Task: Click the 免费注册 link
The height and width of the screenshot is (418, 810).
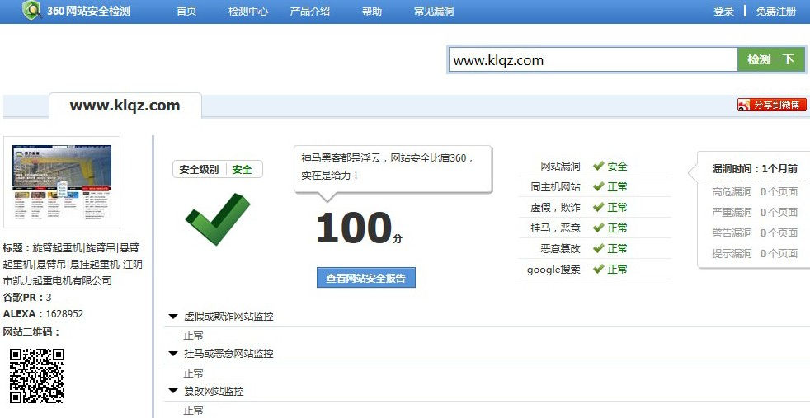Action: [x=776, y=12]
